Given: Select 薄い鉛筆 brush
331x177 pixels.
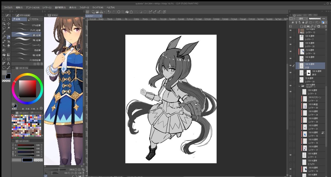Looking at the screenshot, I should coord(27,40).
